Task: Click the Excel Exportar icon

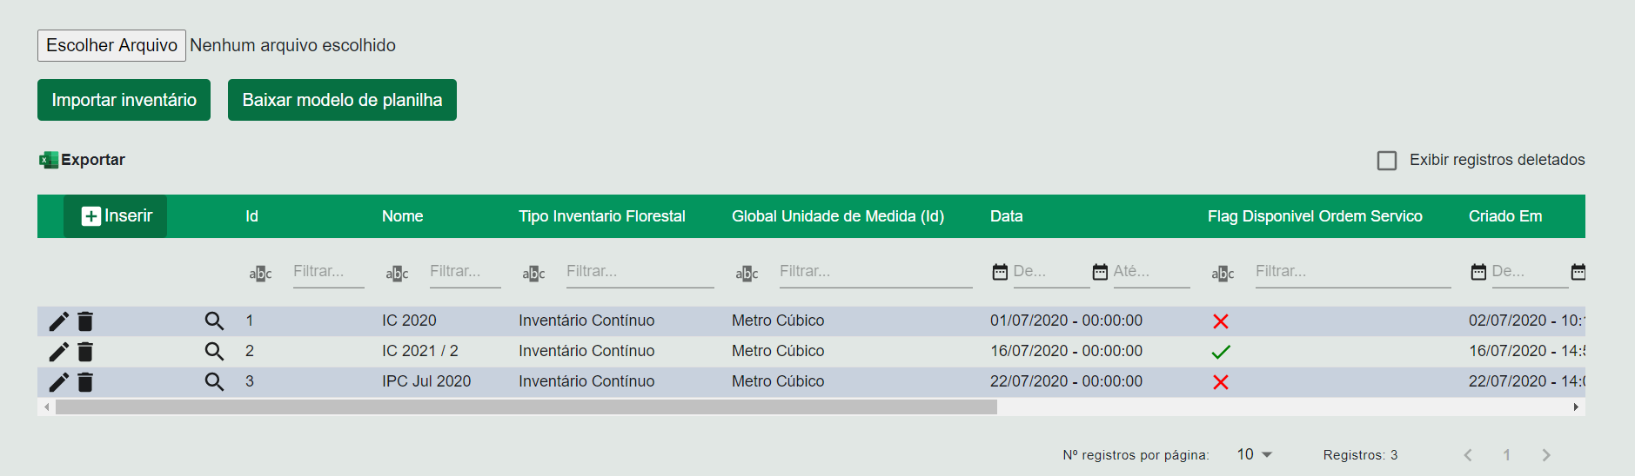Action: tap(49, 160)
